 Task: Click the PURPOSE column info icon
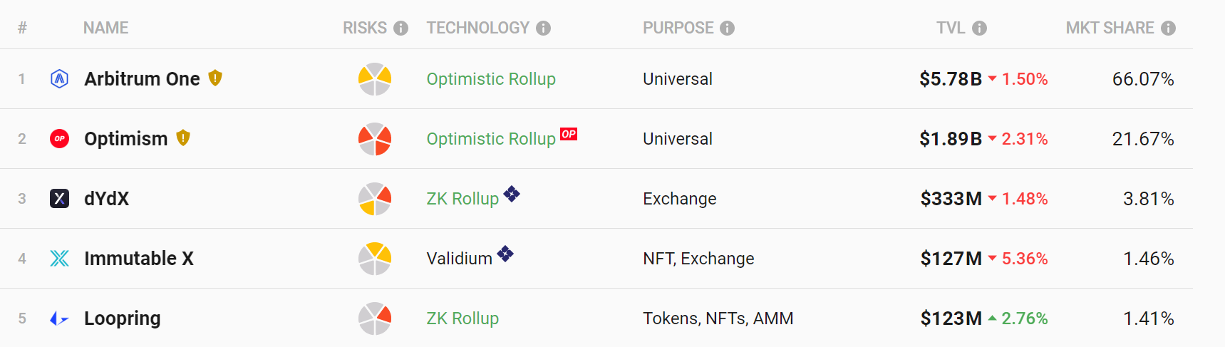tap(727, 28)
